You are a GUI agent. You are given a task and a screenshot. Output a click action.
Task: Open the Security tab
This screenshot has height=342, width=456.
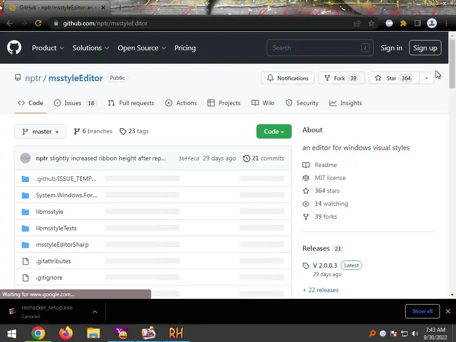(x=302, y=103)
